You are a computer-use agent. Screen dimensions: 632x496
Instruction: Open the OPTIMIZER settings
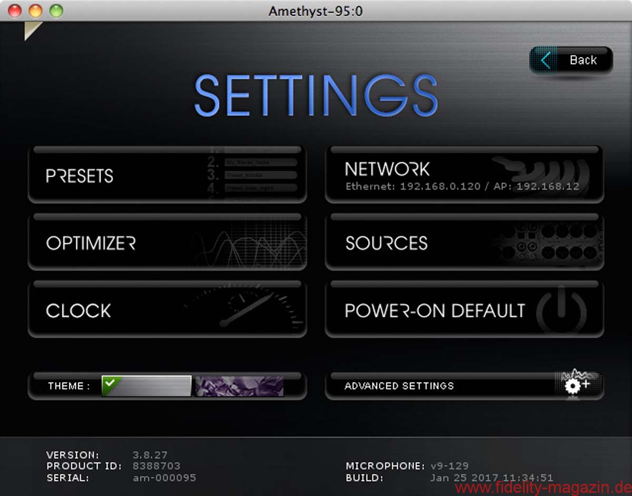[91, 243]
